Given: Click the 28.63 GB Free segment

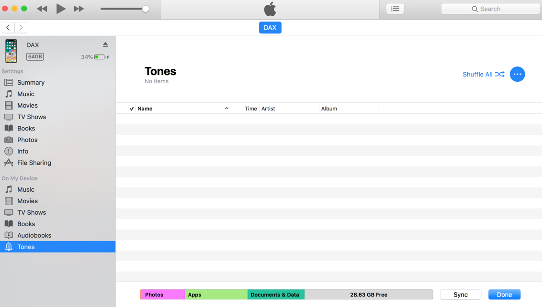Looking at the screenshot, I should 369,295.
